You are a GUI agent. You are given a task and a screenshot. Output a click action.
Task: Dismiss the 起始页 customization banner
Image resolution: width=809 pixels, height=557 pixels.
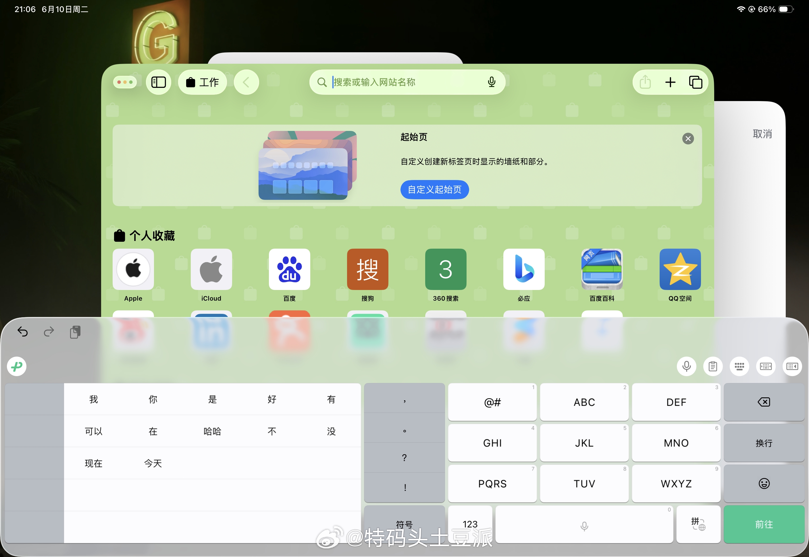(x=687, y=139)
